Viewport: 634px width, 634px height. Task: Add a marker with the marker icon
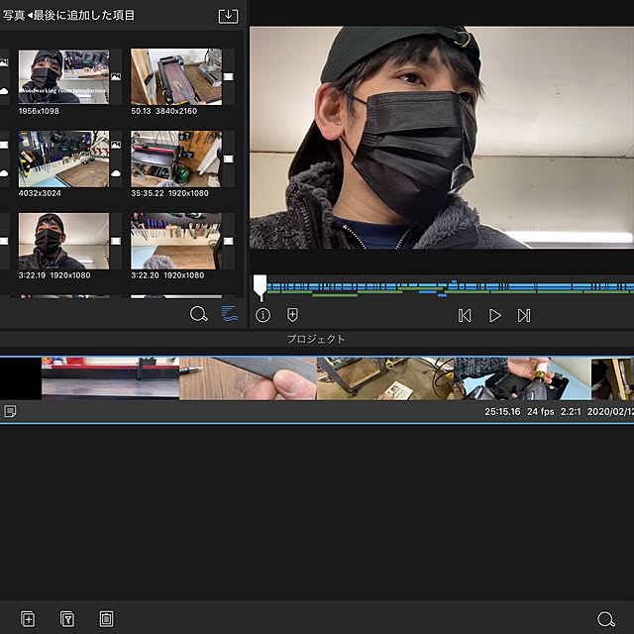pos(292,315)
